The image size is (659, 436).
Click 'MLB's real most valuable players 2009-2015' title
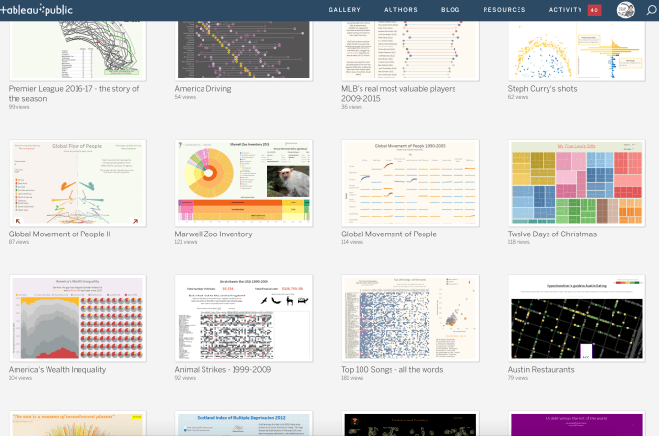pos(398,94)
